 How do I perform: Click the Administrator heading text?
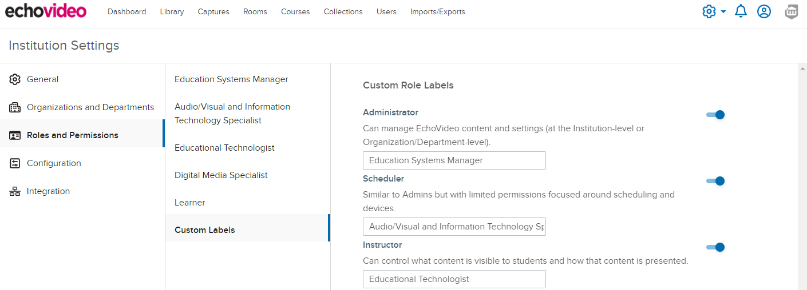pyautogui.click(x=390, y=112)
